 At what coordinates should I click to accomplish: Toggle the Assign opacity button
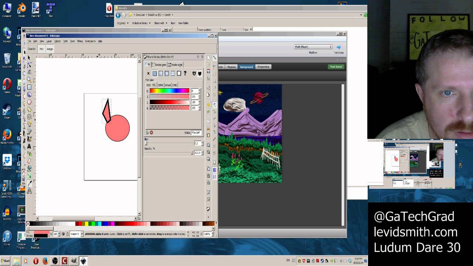pyautogui.click(x=50, y=49)
